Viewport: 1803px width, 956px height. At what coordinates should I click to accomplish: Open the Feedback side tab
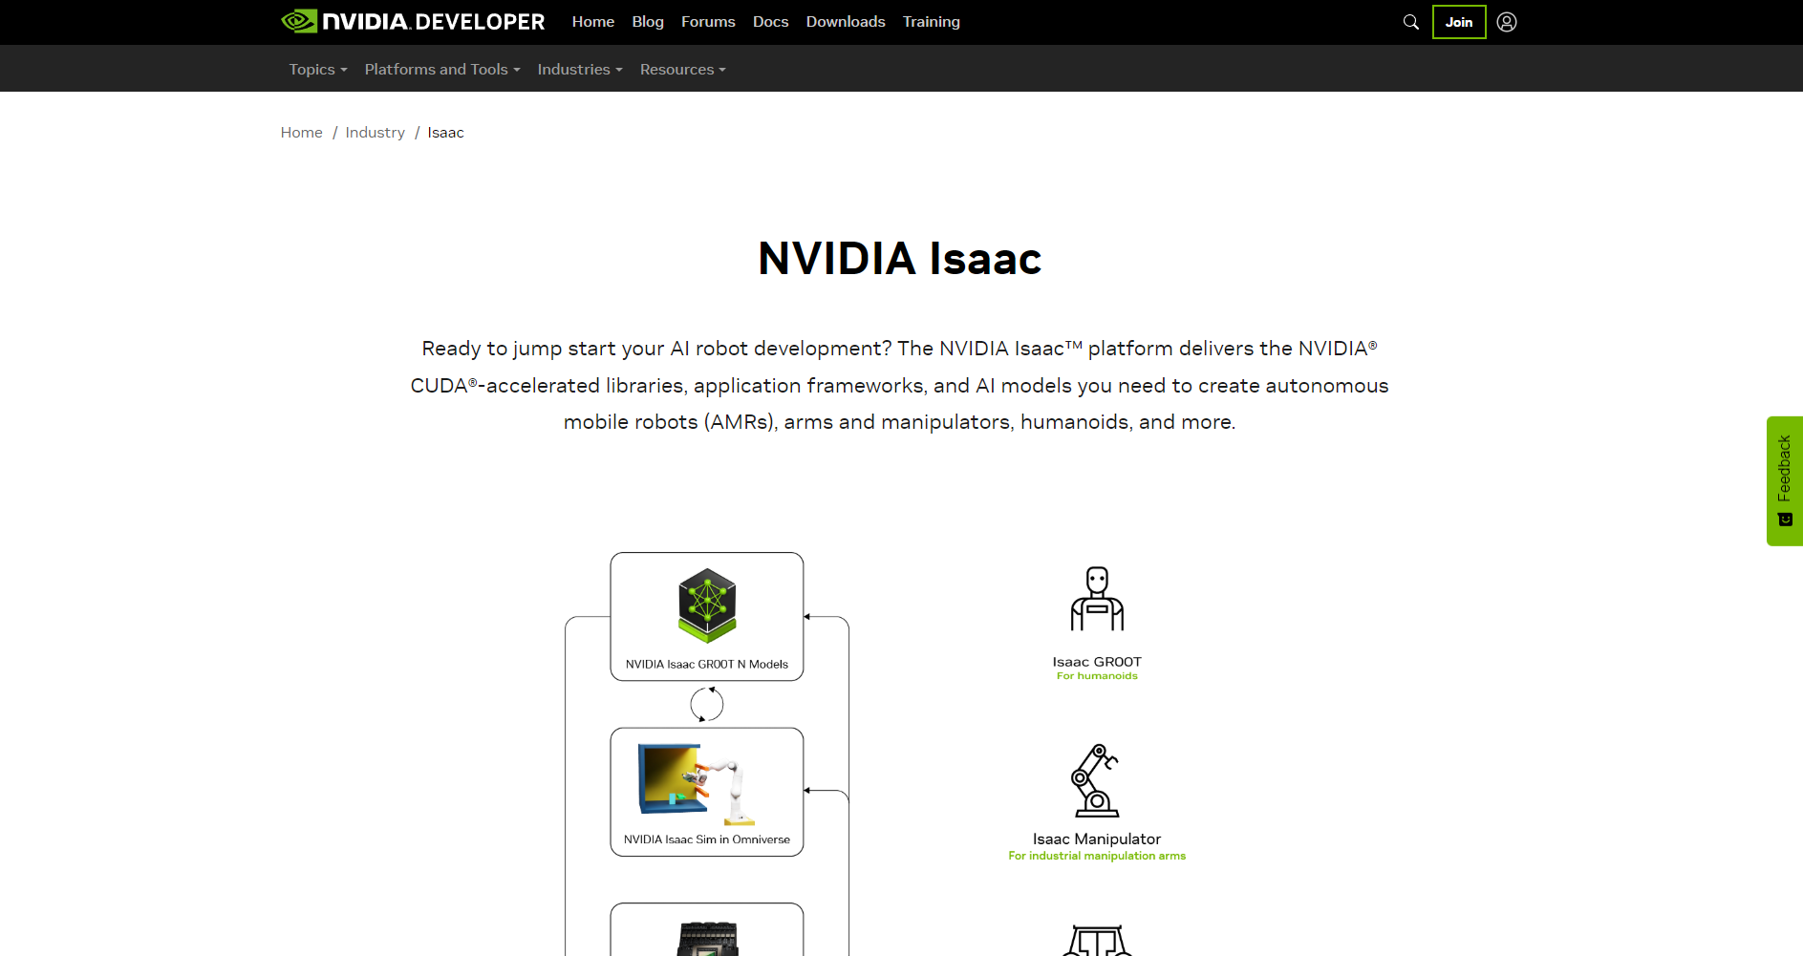pos(1784,480)
